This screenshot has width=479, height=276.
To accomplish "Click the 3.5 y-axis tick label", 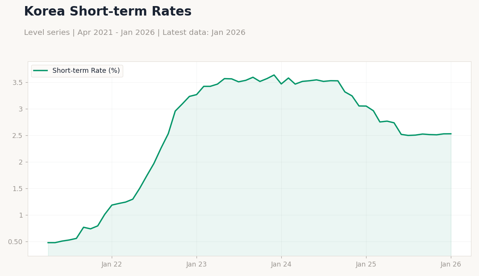I will [x=18, y=83].
